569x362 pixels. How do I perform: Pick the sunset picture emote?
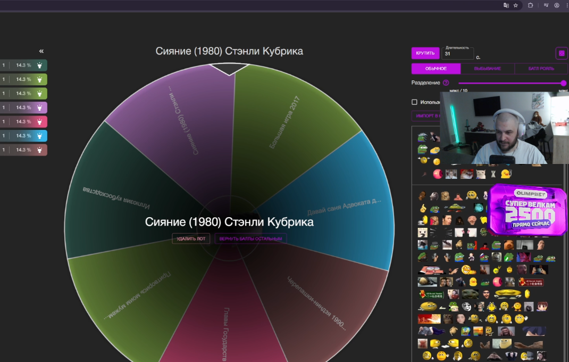coord(478,331)
